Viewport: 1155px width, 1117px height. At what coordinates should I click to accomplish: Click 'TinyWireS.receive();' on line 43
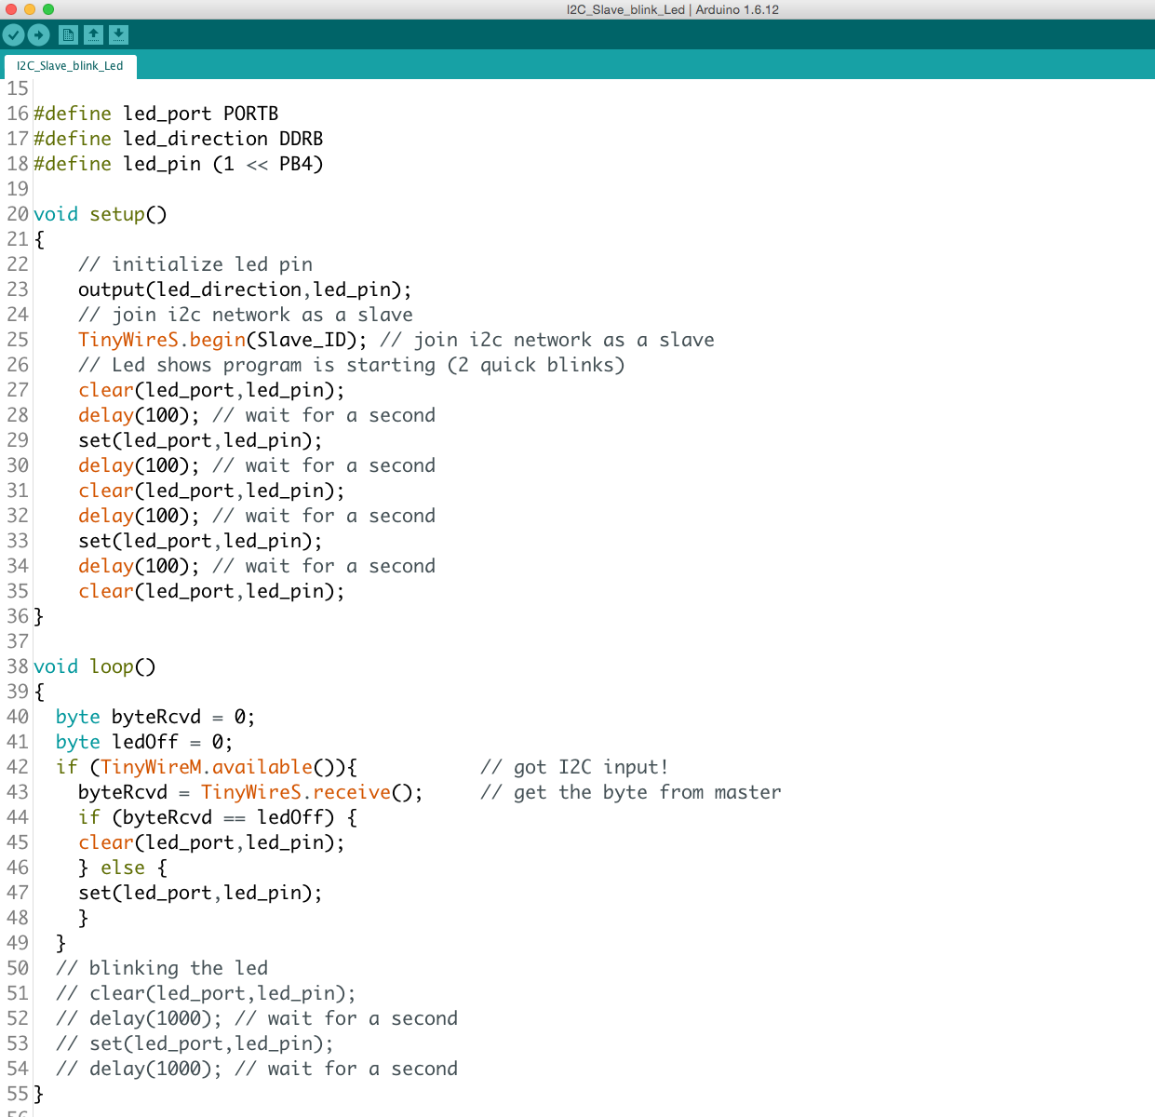coord(312,792)
